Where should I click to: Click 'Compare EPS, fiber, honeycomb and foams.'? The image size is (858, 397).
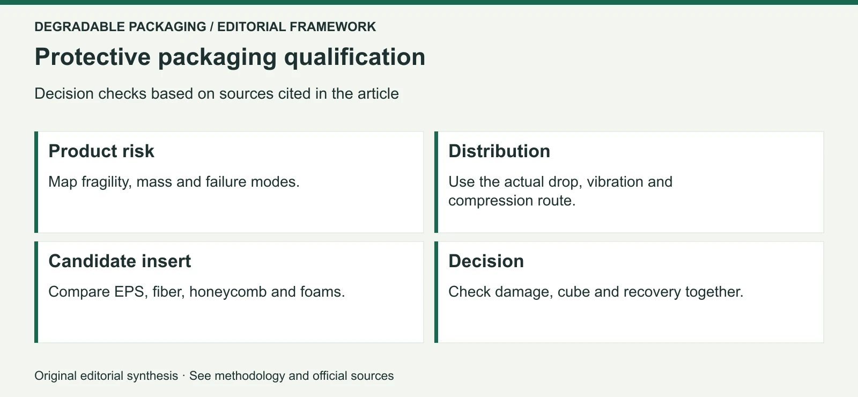pos(197,292)
